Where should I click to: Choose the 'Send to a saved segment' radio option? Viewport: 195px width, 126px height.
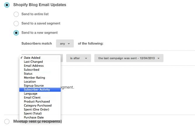pos(16,23)
